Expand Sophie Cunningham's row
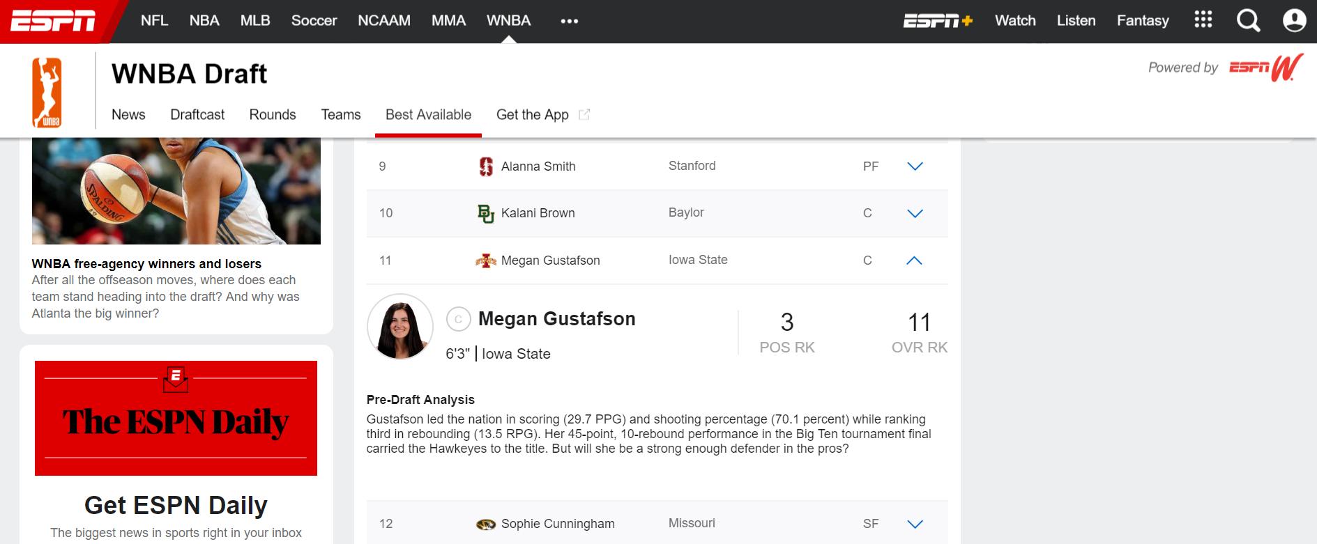This screenshot has width=1317, height=544. pos(915,524)
